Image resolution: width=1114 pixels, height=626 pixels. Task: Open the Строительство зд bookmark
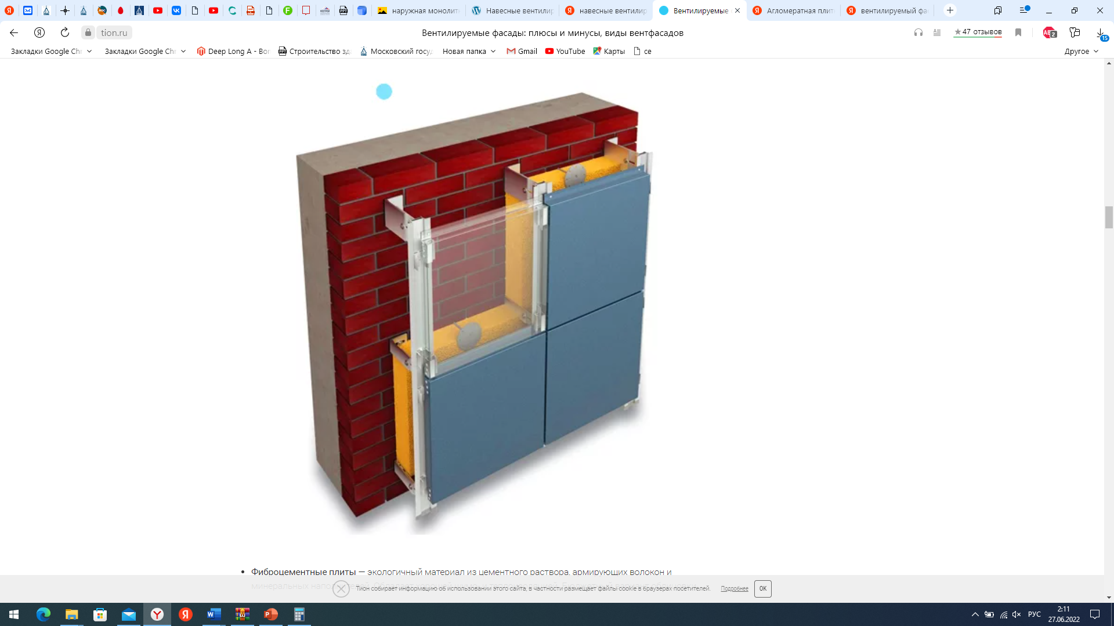pyautogui.click(x=314, y=51)
